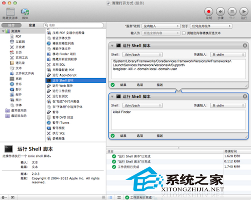
Task: Show 结果 of the second Shell action
Action: (x=123, y=136)
